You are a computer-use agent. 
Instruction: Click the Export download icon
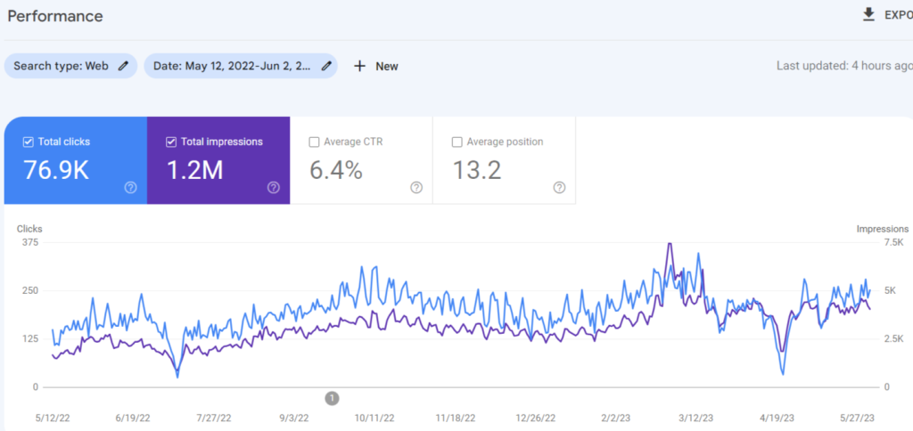(868, 15)
